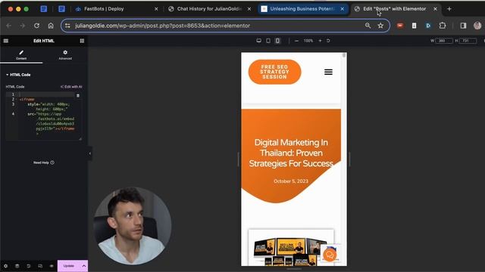Open responsive mode icon in bottom bar

pyautogui.click(x=40, y=266)
